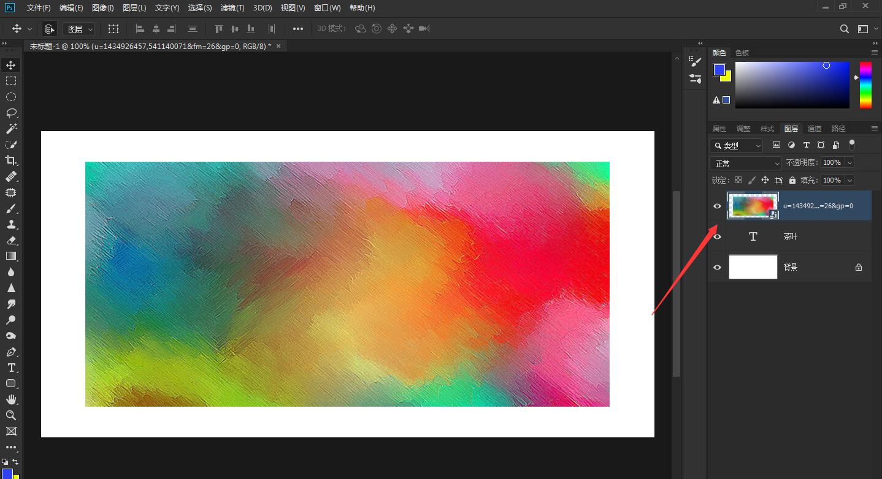Screen dimensions: 882x479
Task: Select the Crop tool
Action: click(x=11, y=160)
